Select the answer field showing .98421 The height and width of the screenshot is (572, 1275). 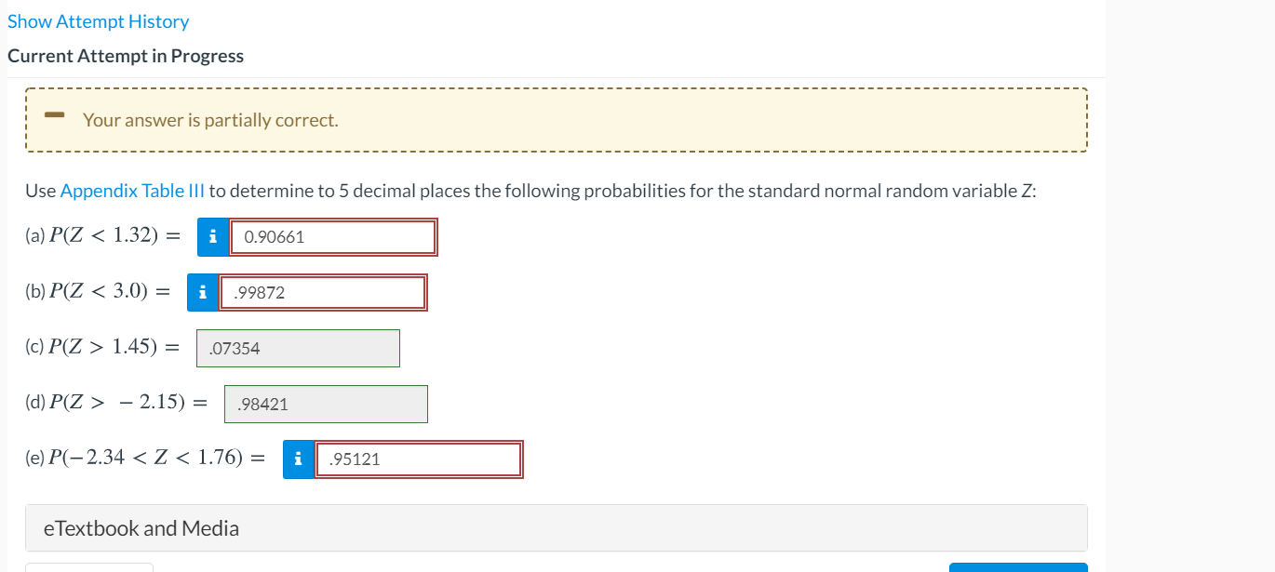click(x=326, y=404)
